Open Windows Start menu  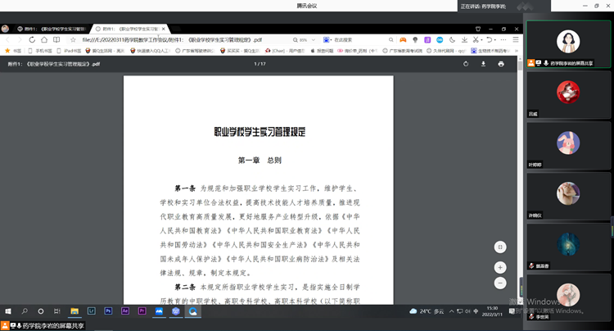coord(8,311)
